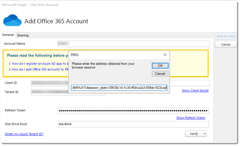Click the Please read the following heading
The height and width of the screenshot is (146, 240).
coord(37,55)
